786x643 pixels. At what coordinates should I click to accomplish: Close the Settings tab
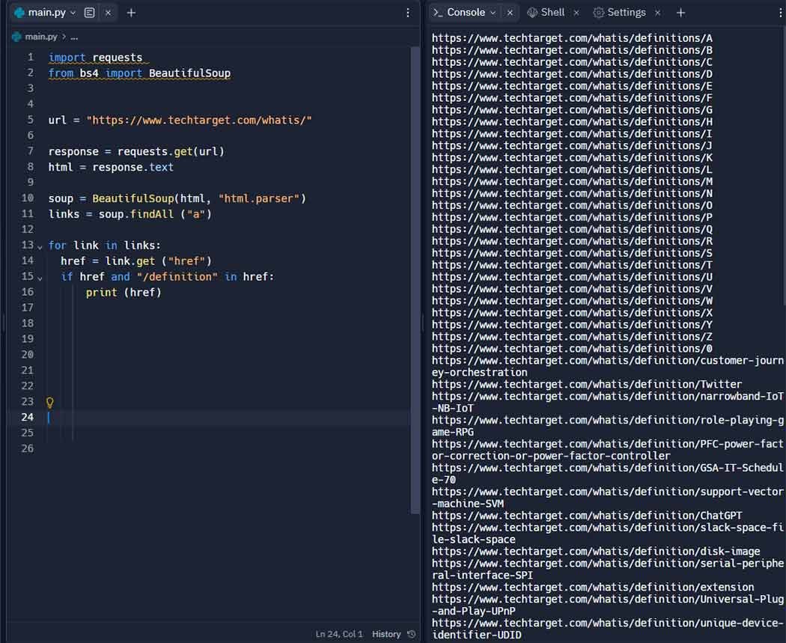coord(657,13)
